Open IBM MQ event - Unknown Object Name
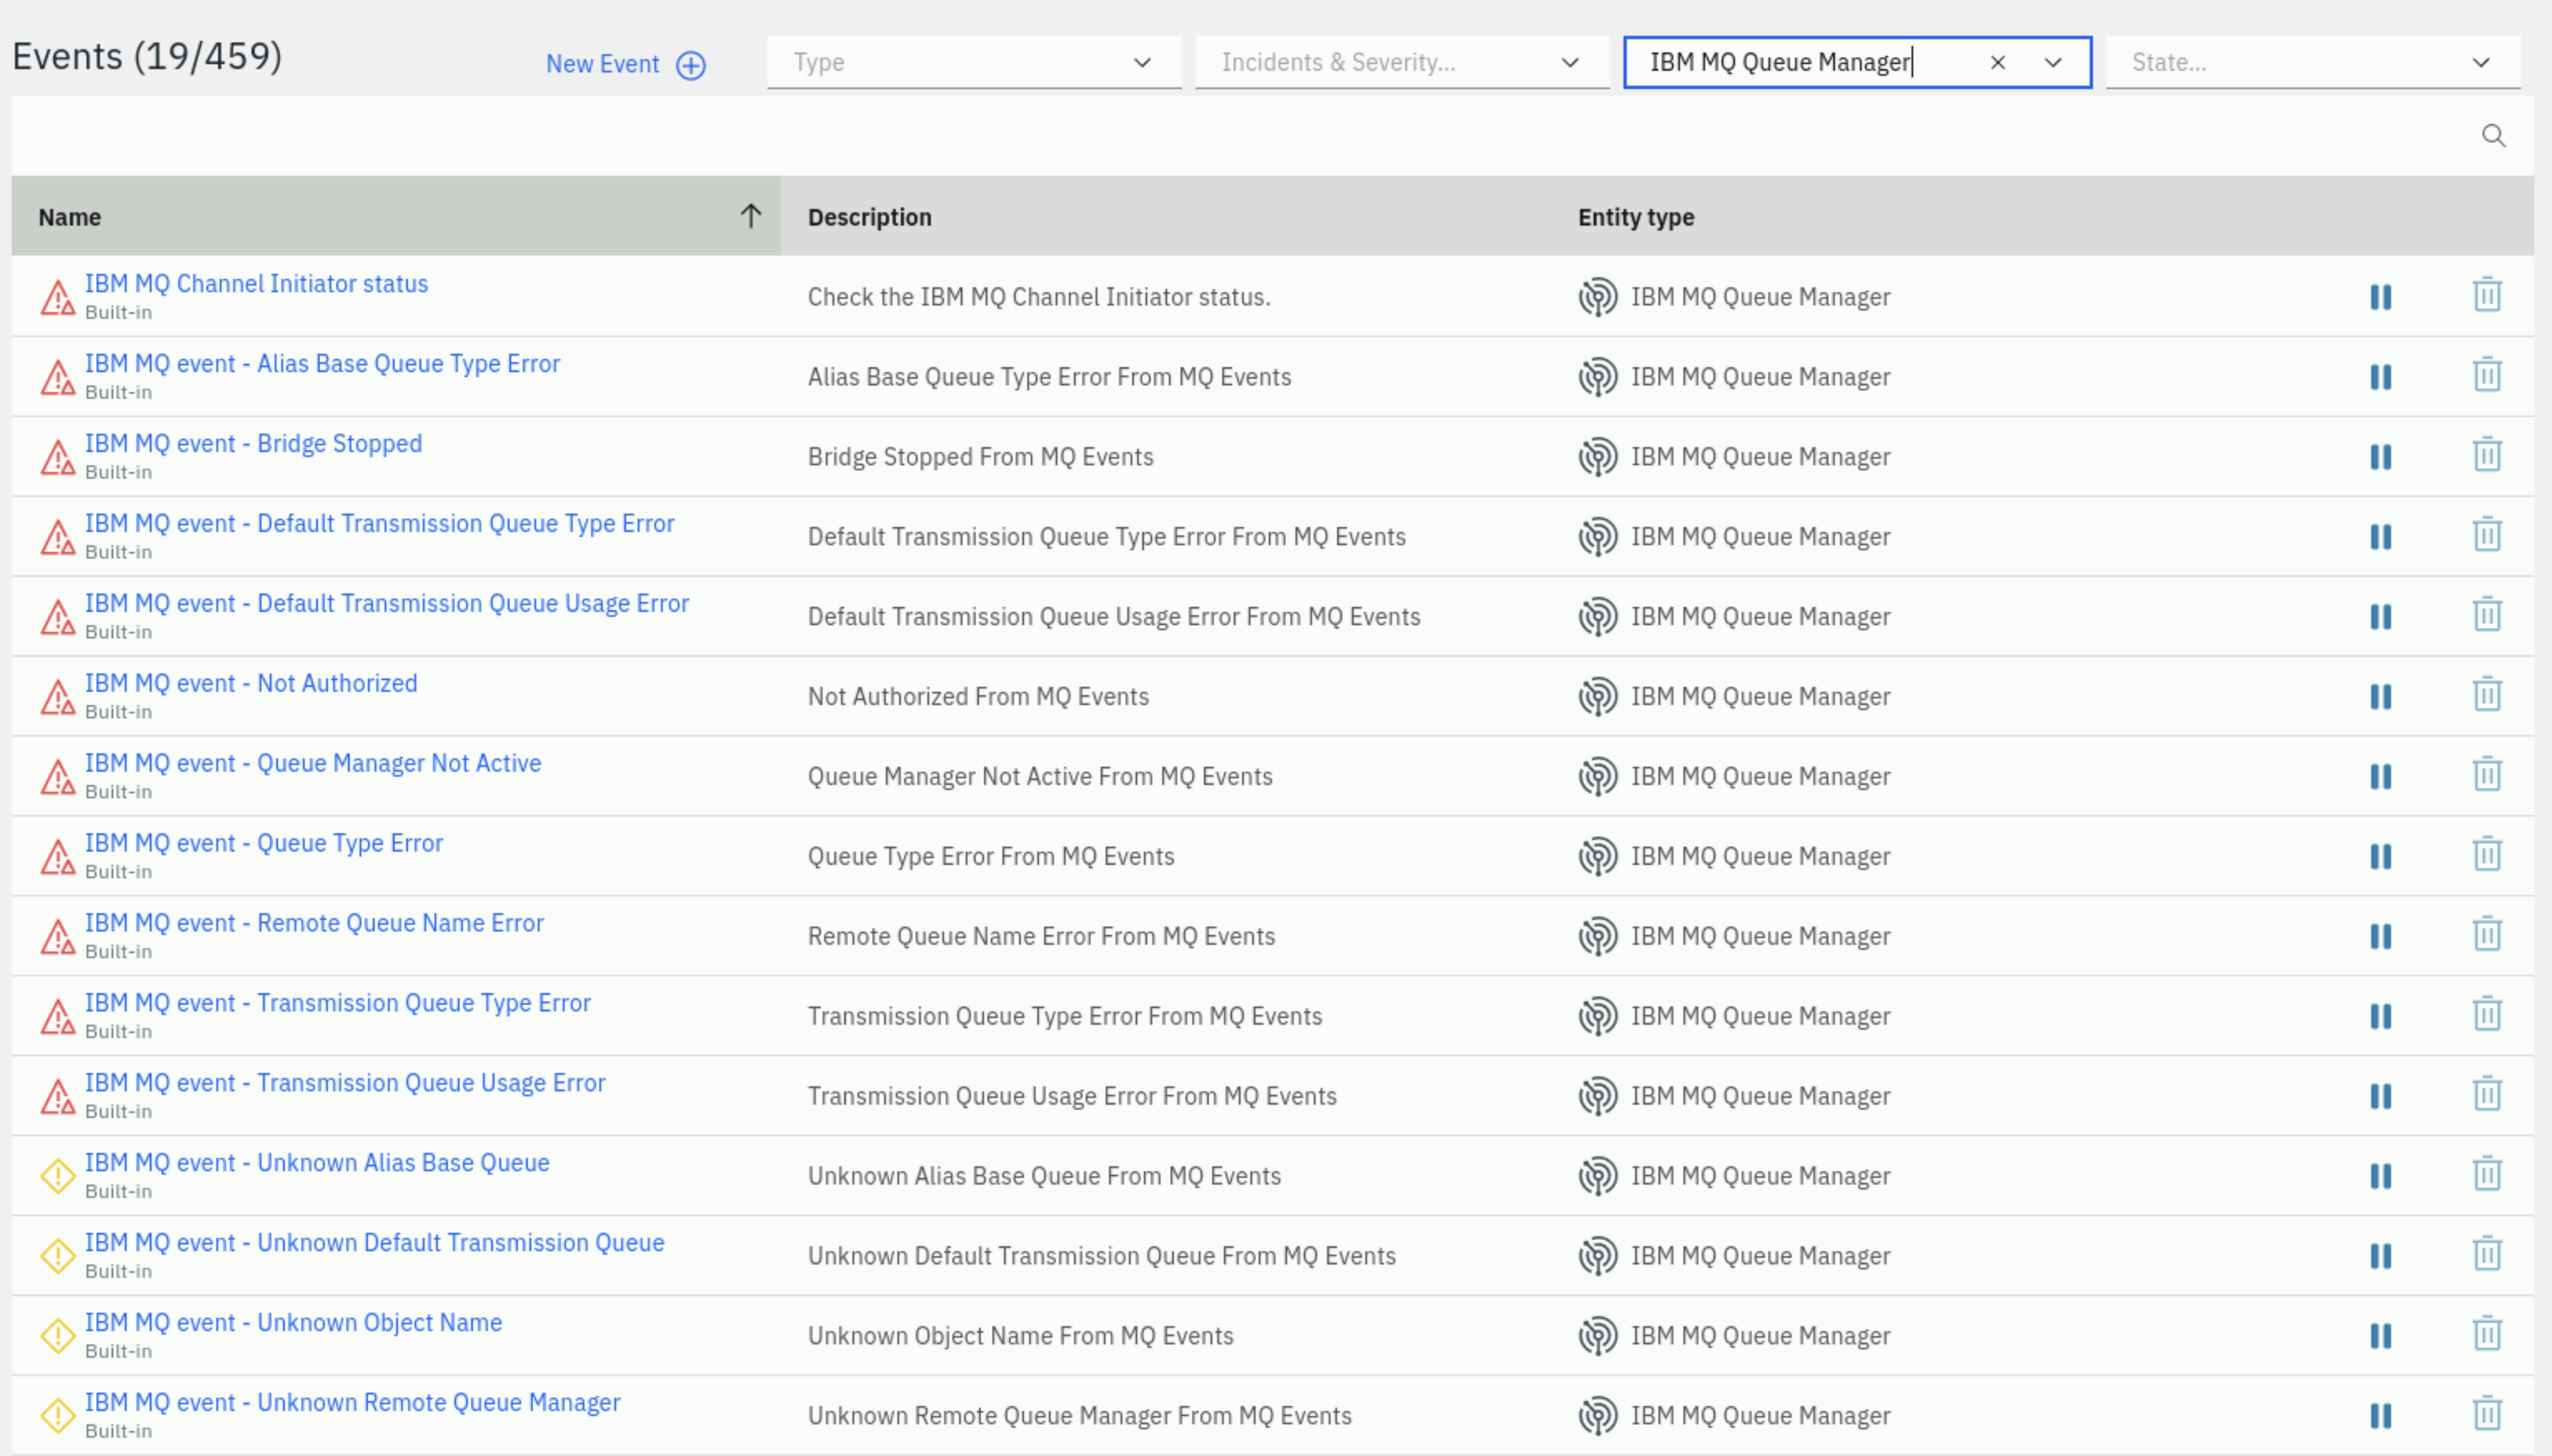 (293, 1323)
